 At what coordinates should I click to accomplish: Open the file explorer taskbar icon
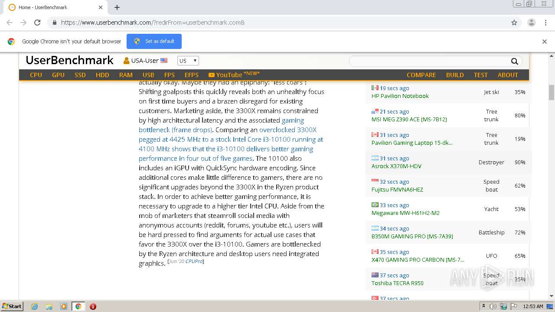[x=49, y=306]
